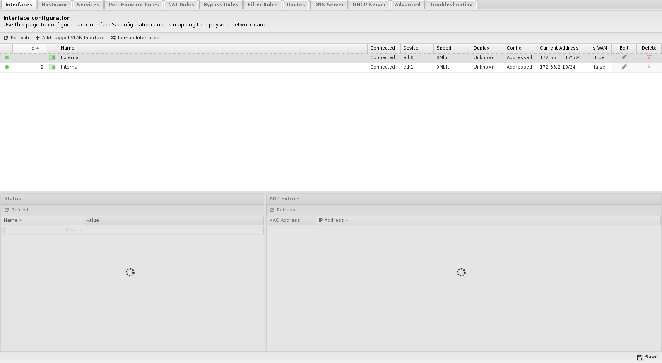This screenshot has width=662, height=363.
Task: Click is WAN value true
Action: (x=599, y=57)
